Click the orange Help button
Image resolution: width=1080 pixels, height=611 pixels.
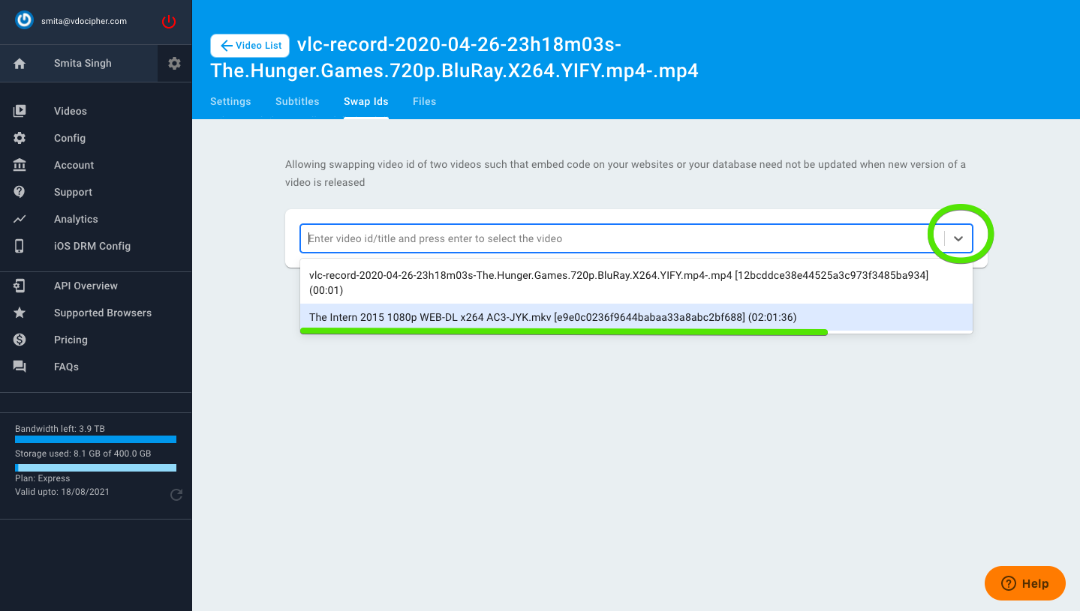point(1025,583)
